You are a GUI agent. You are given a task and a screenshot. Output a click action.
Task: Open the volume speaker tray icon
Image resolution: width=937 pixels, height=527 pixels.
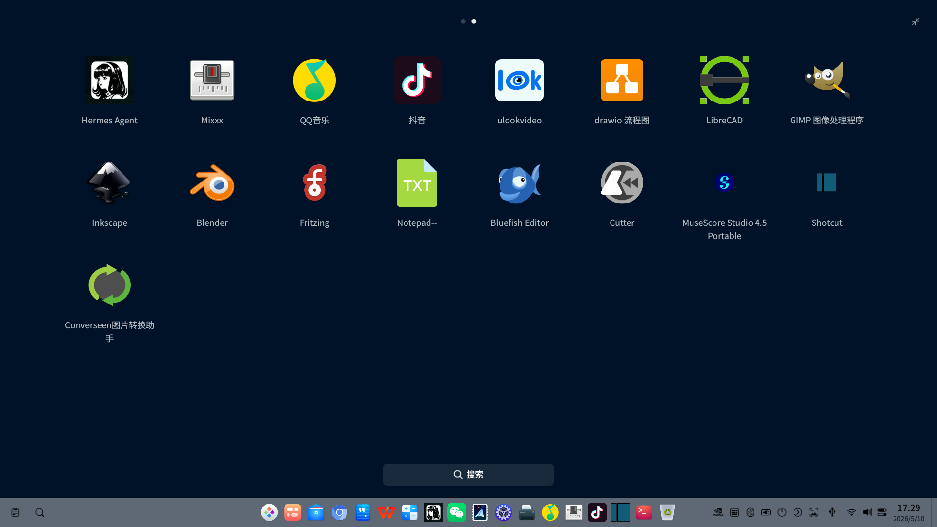[x=867, y=512]
